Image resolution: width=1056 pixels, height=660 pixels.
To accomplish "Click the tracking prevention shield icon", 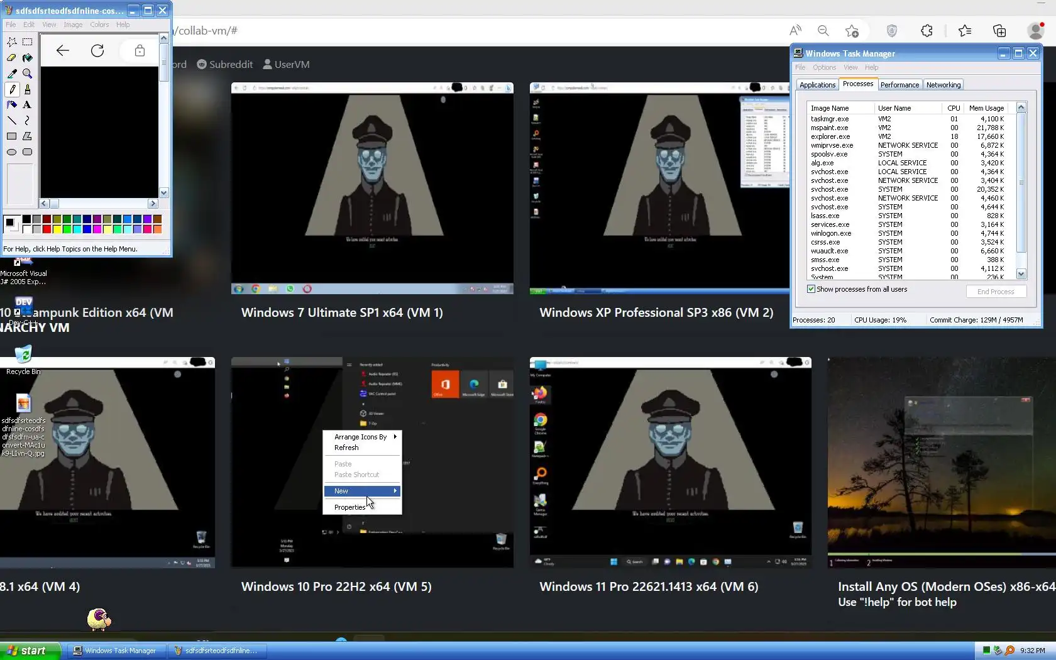I will point(892,31).
